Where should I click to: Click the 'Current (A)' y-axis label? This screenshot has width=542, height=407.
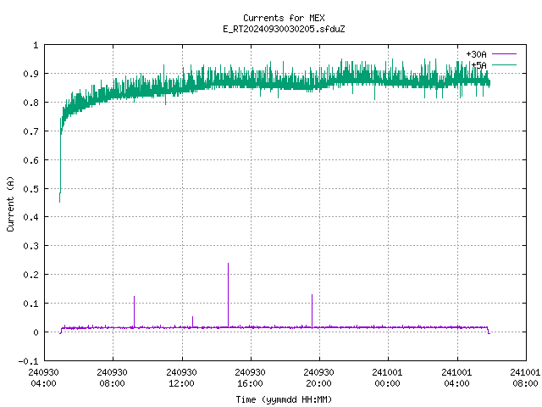[x=10, y=203]
